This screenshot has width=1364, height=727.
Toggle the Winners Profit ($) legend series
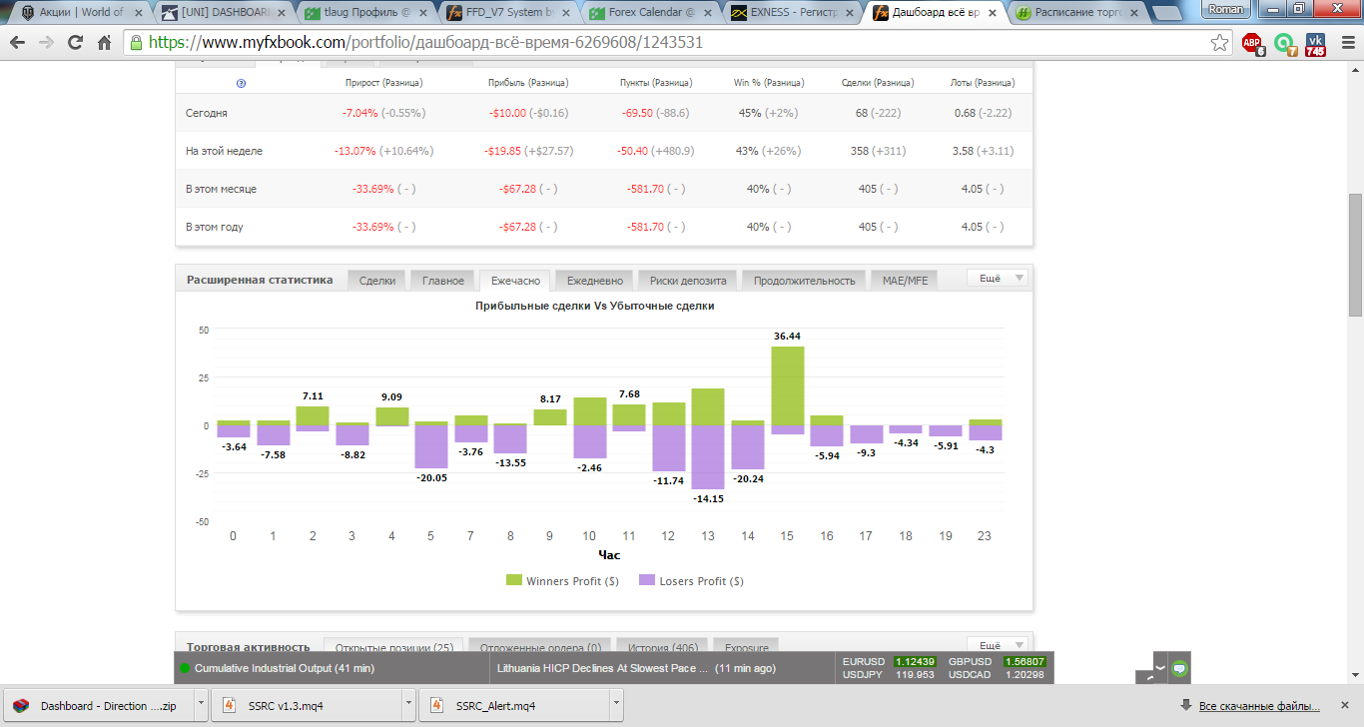click(x=562, y=581)
